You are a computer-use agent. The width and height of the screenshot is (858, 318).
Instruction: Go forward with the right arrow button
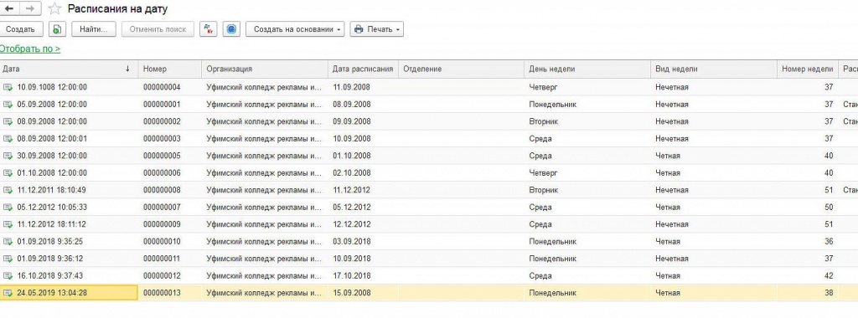(x=30, y=8)
